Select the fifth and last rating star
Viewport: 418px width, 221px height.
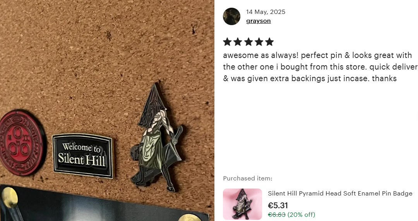pos(269,42)
